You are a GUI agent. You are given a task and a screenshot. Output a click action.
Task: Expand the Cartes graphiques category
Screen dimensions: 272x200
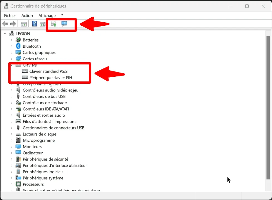12,52
